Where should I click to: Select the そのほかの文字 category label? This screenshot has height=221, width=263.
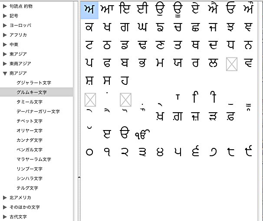click(25, 207)
